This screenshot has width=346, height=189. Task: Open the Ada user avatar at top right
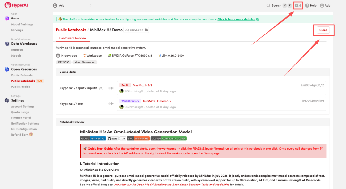[x=322, y=5]
